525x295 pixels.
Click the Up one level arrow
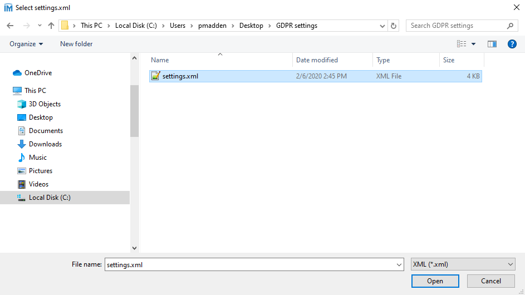pyautogui.click(x=51, y=26)
